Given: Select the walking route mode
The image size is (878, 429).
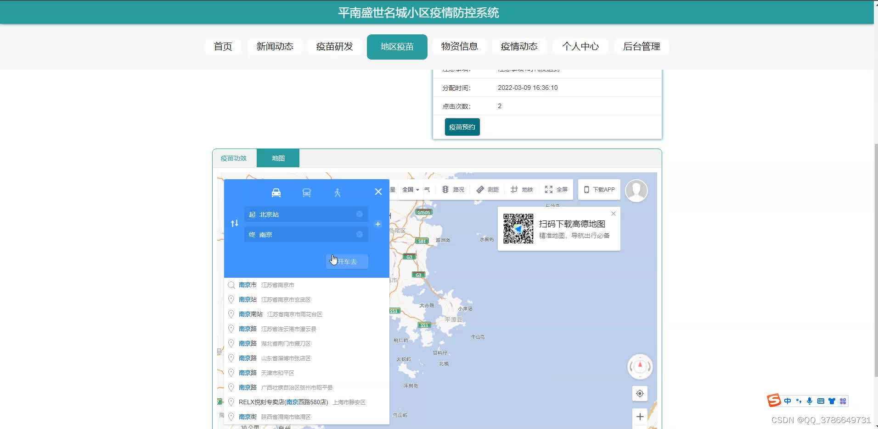Looking at the screenshot, I should [x=338, y=192].
